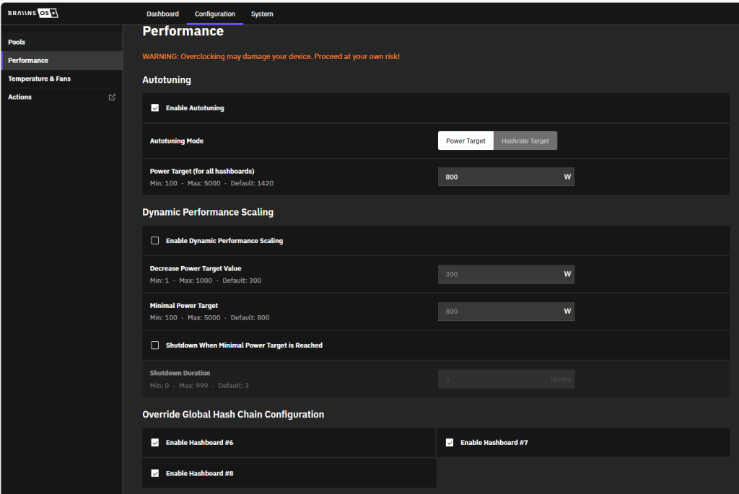This screenshot has height=494, width=739.
Task: Switch autotuning mode to Hashrate Target
Action: [x=525, y=141]
